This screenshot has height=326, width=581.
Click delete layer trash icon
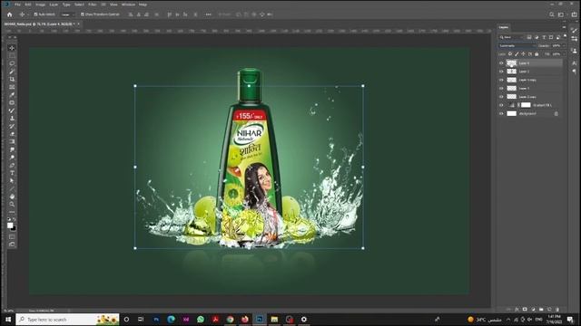[x=556, y=309]
